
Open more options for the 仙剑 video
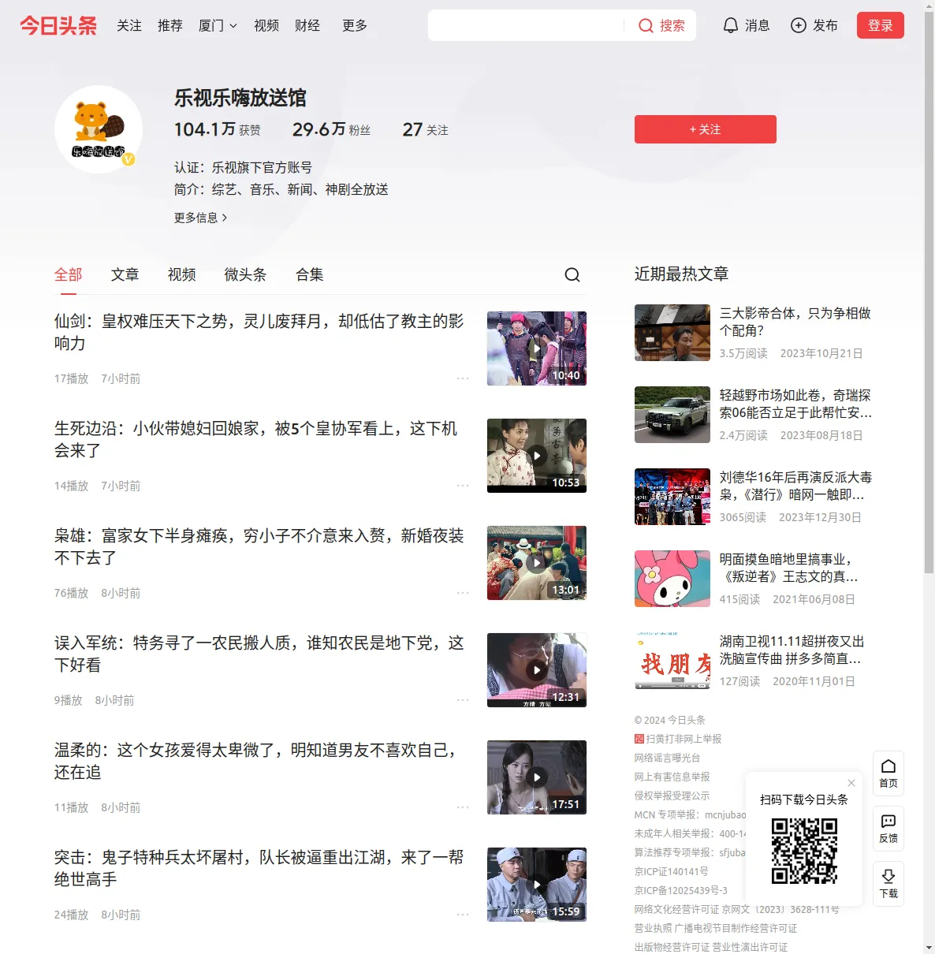[x=463, y=378]
